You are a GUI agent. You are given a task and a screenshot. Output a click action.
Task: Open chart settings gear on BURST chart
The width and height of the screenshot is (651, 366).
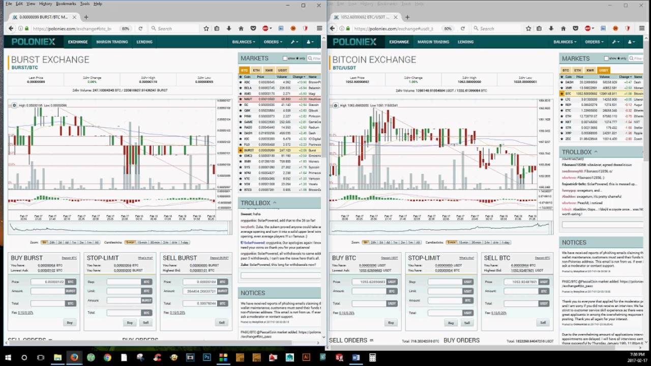[14, 105]
